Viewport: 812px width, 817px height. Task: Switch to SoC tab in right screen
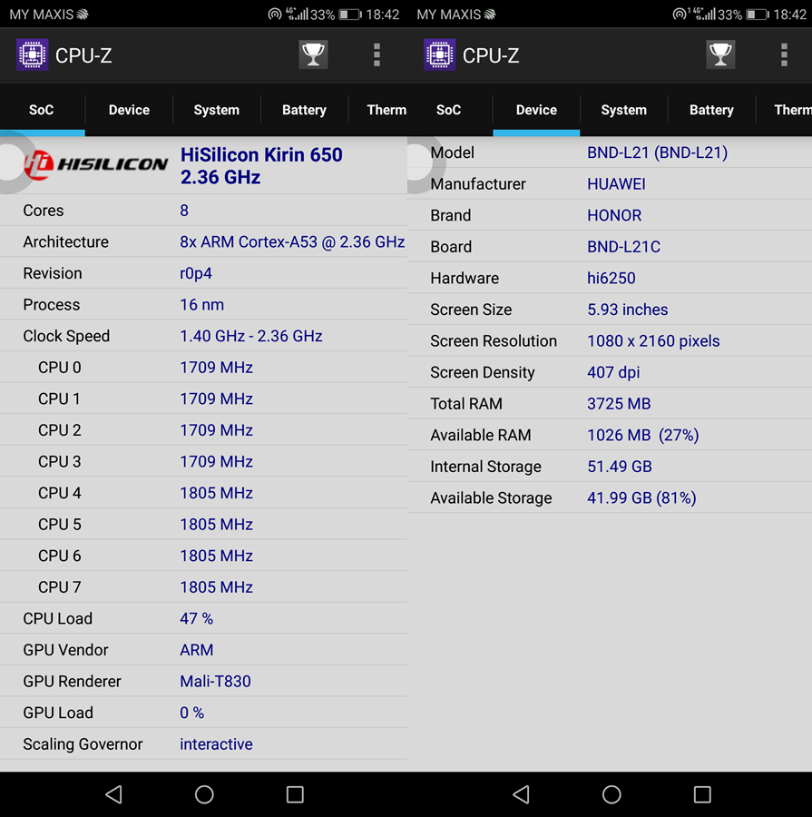click(449, 110)
